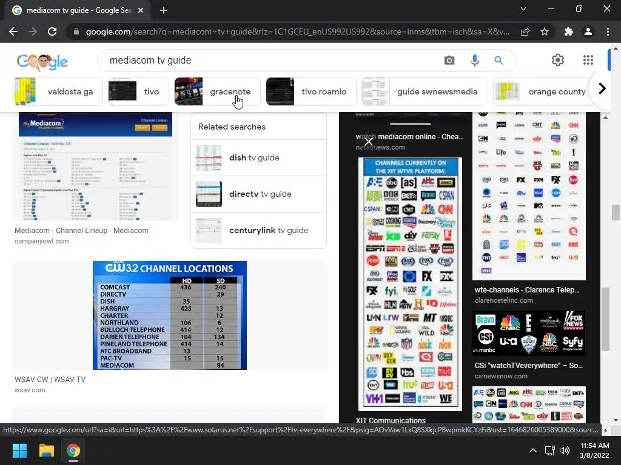
Task: Reload the current page
Action: tap(52, 31)
